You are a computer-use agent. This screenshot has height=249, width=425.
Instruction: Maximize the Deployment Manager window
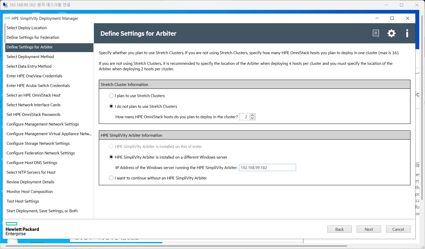coord(392,18)
